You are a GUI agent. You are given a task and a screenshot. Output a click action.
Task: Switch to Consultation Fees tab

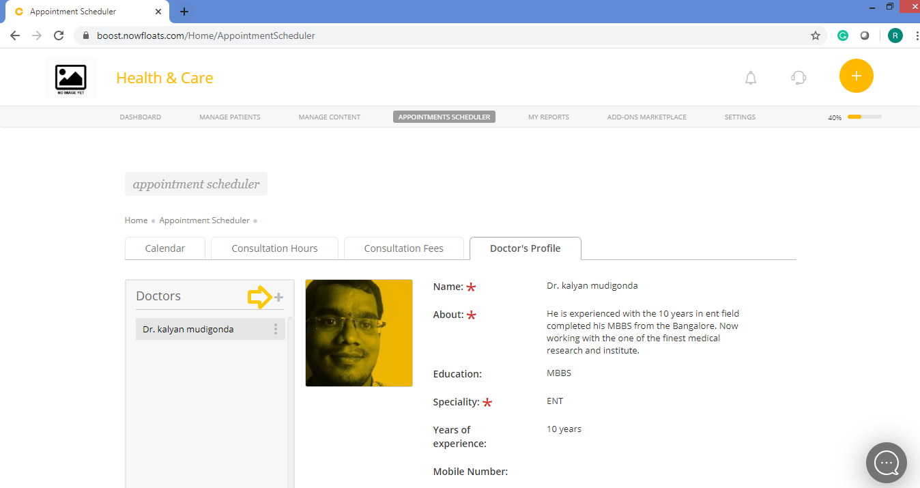click(x=404, y=248)
